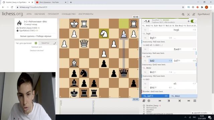Image resolution: width=214 pixels, height=120 pixels.
Task: Toggle Stockfish engine analysis switch
Action: [193, 21]
